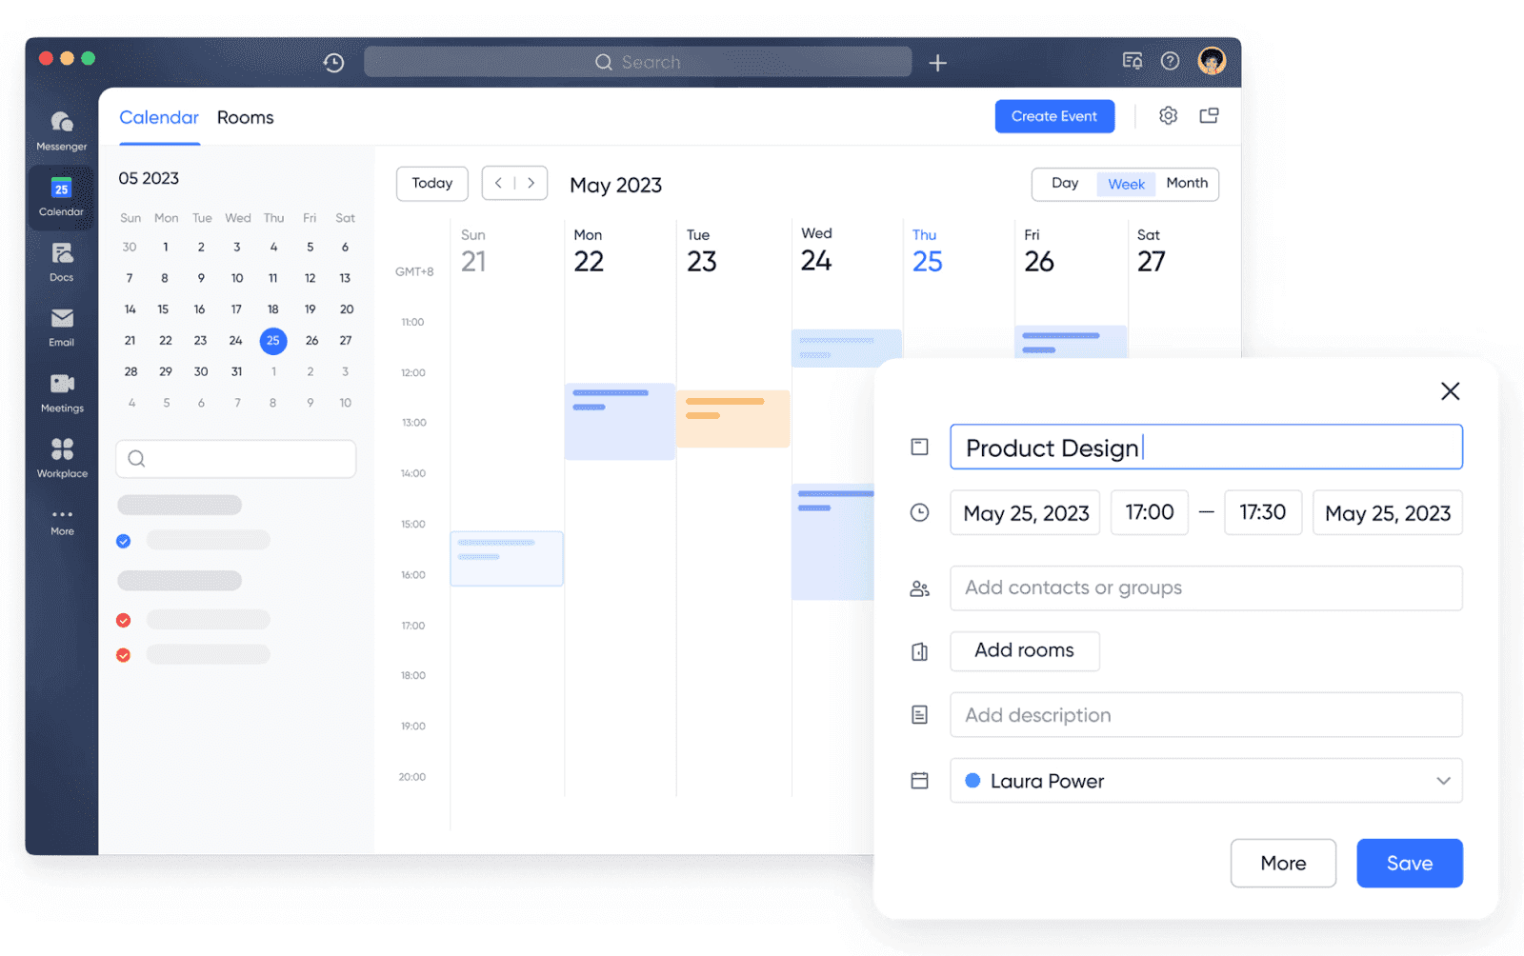Switch to the Rooms tab

[x=245, y=117]
